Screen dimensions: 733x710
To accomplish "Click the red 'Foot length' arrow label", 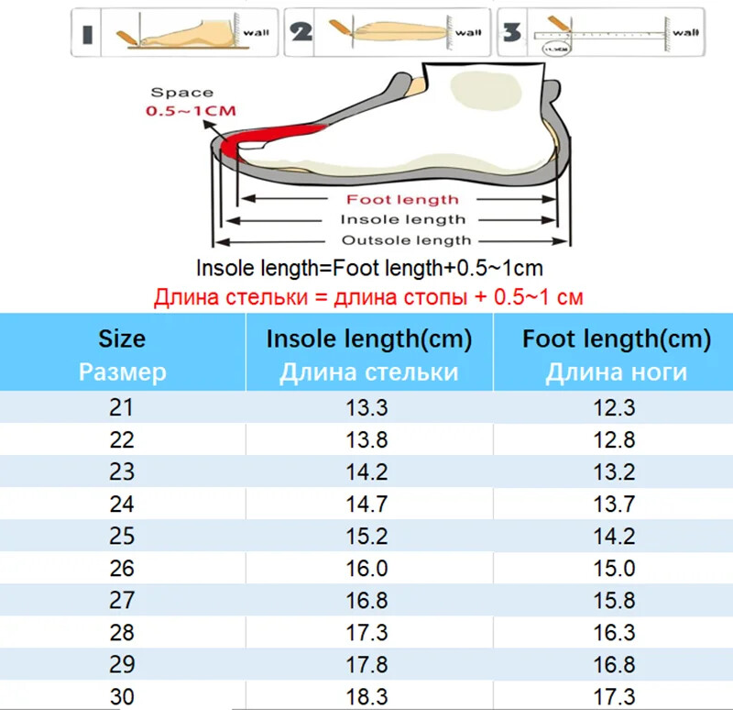I will tap(401, 199).
